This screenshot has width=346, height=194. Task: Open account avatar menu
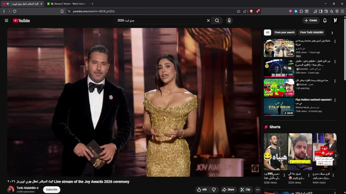(335, 20)
